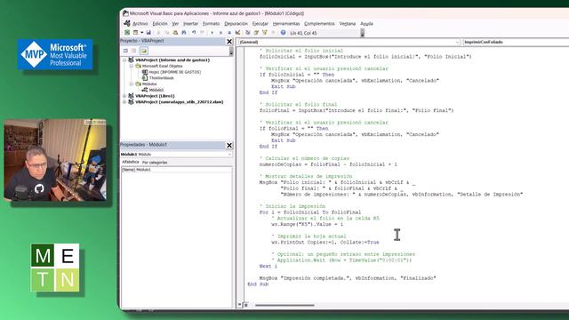The height and width of the screenshot is (320, 569).
Task: Click the Paste icon in the toolbar
Action: tap(175, 33)
